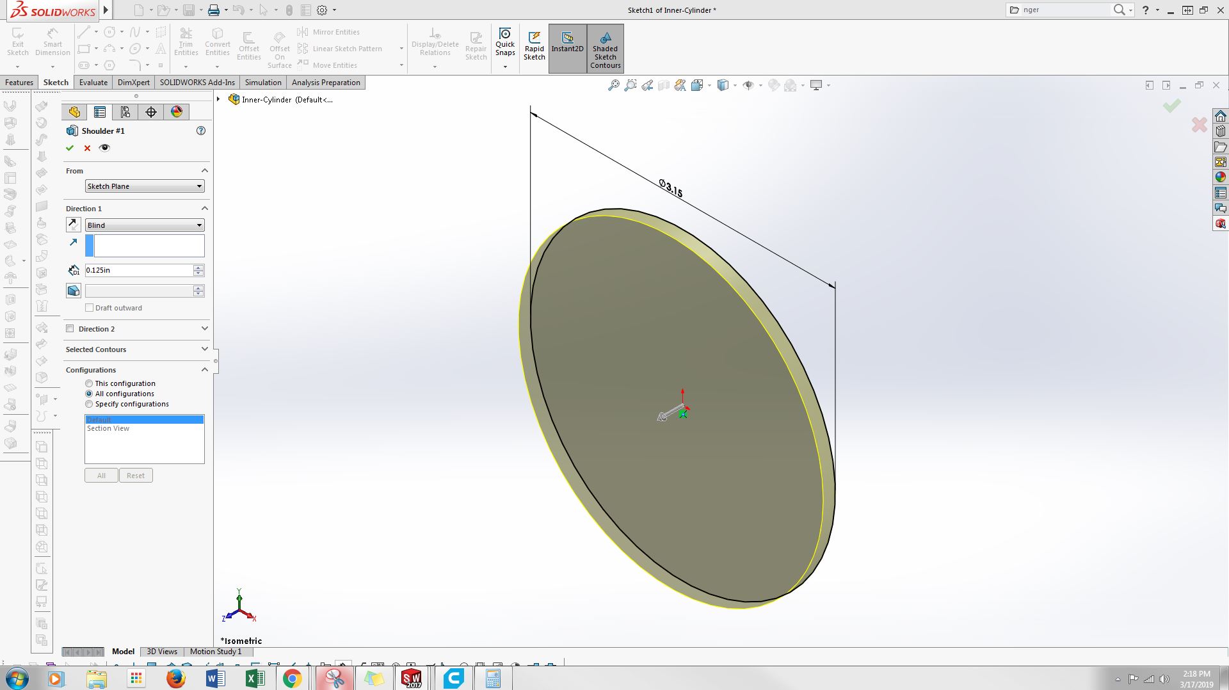The image size is (1229, 690).
Task: Select the All configurations radio button
Action: [89, 394]
